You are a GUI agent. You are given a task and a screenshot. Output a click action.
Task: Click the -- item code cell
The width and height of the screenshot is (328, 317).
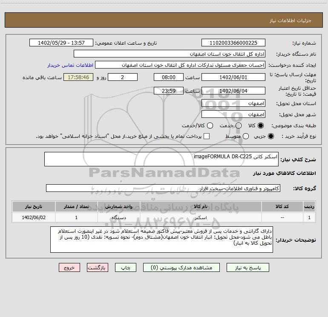pos(282,217)
